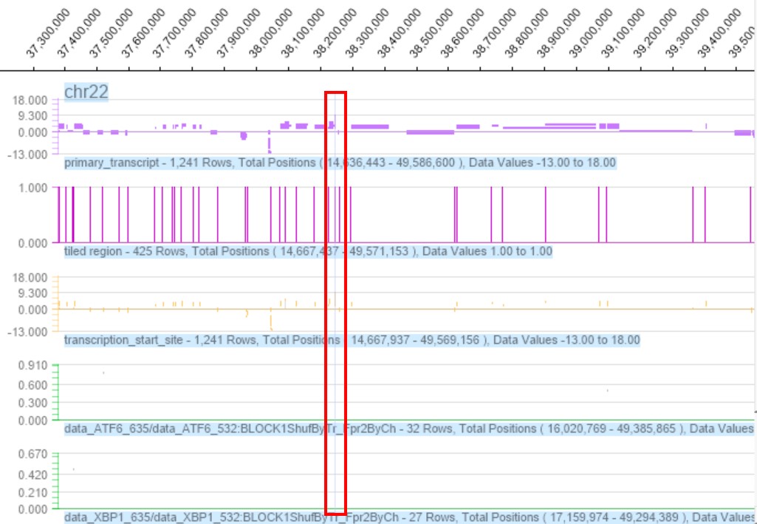The image size is (757, 524).
Task: Click the 1.000 y-axis label of tiled region
Action: [x=34, y=188]
